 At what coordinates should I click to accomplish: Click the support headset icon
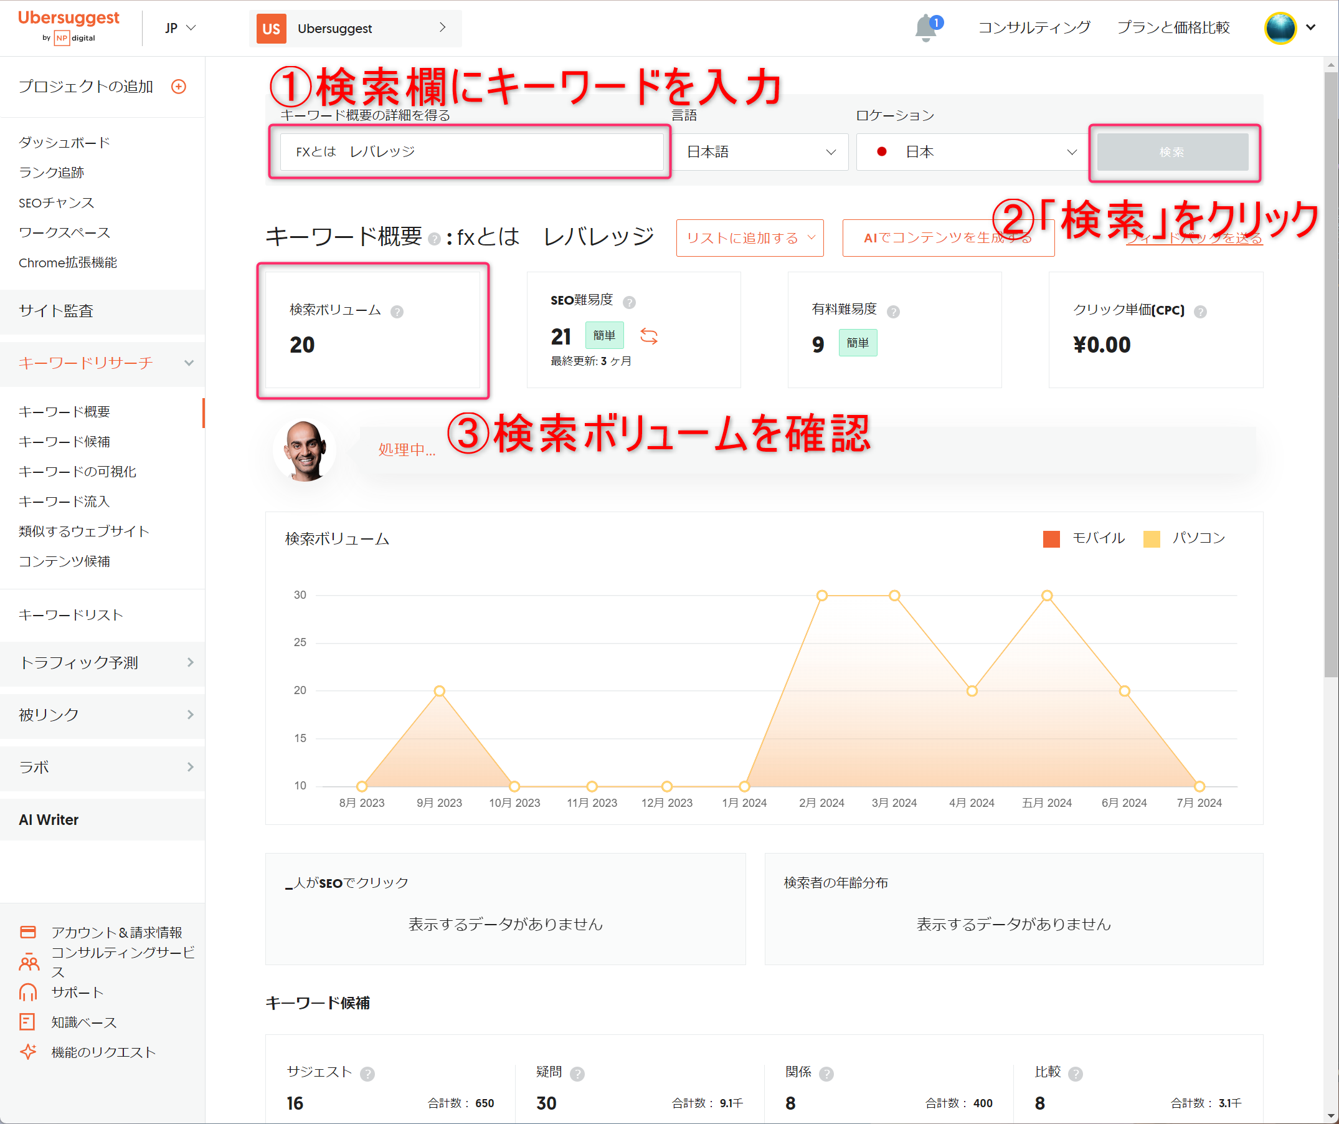[x=28, y=992]
